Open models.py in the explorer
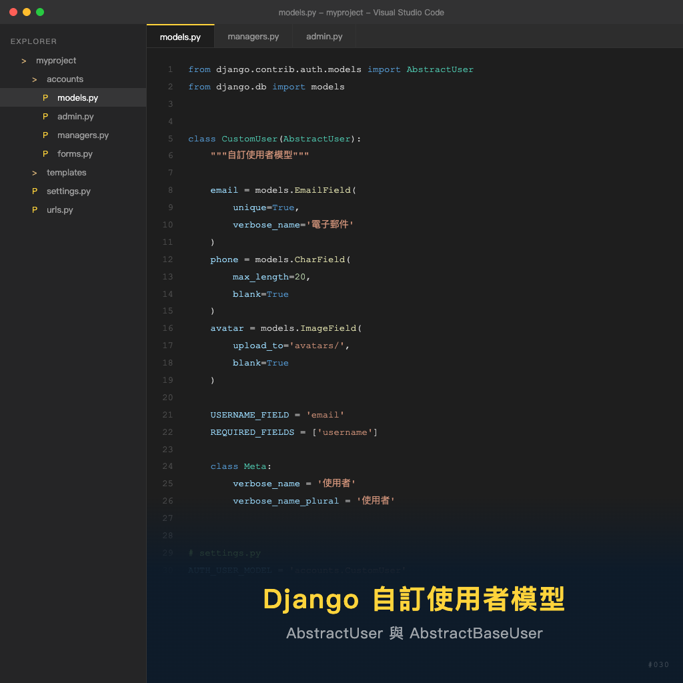Viewport: 683px width, 683px height. tap(73, 97)
